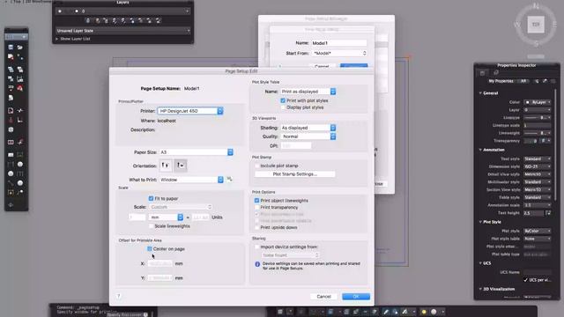Viewport: 564px width, 317px height.
Task: Expand Show Layer List
Action: 73,39
